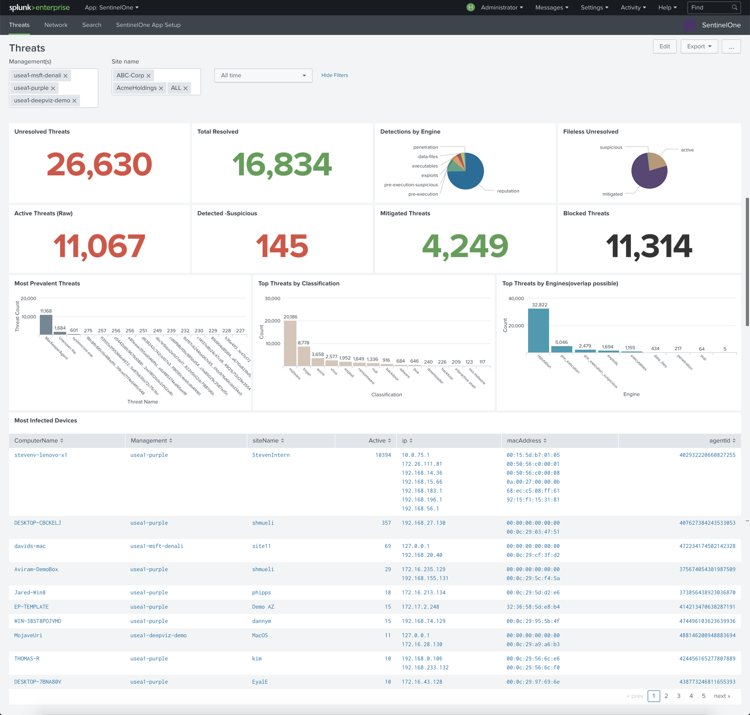The width and height of the screenshot is (750, 715).
Task: Click the Unresolved Threats value 26,630
Action: tap(99, 164)
